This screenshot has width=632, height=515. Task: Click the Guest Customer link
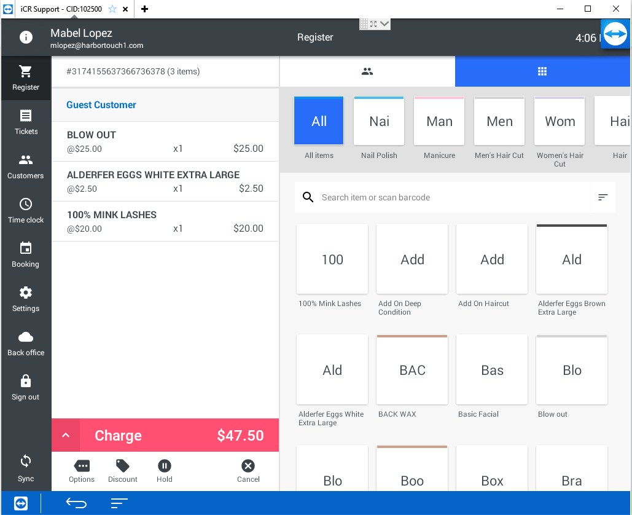pos(101,105)
